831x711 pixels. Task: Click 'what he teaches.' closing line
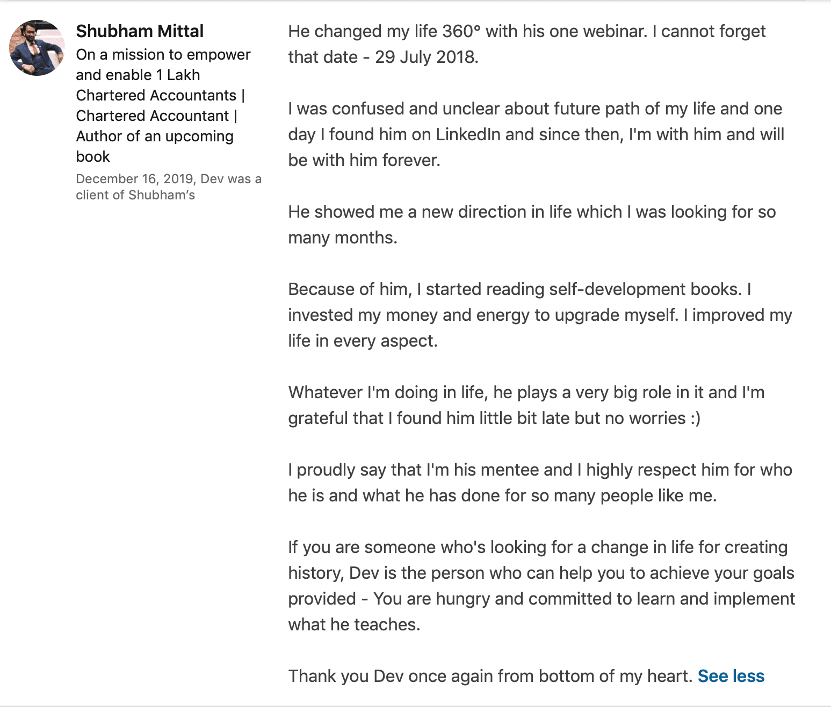(354, 624)
